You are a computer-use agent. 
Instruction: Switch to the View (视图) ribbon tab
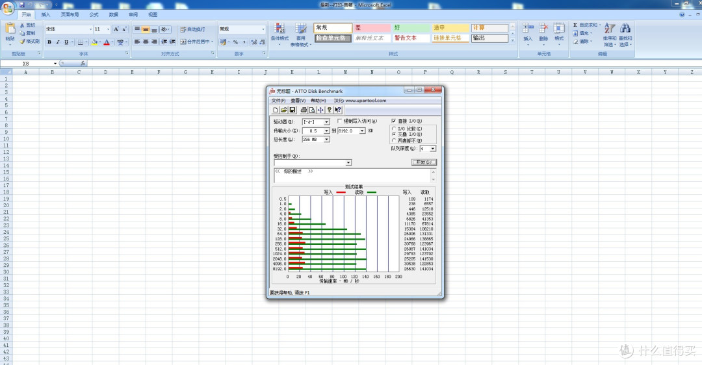[x=153, y=15]
